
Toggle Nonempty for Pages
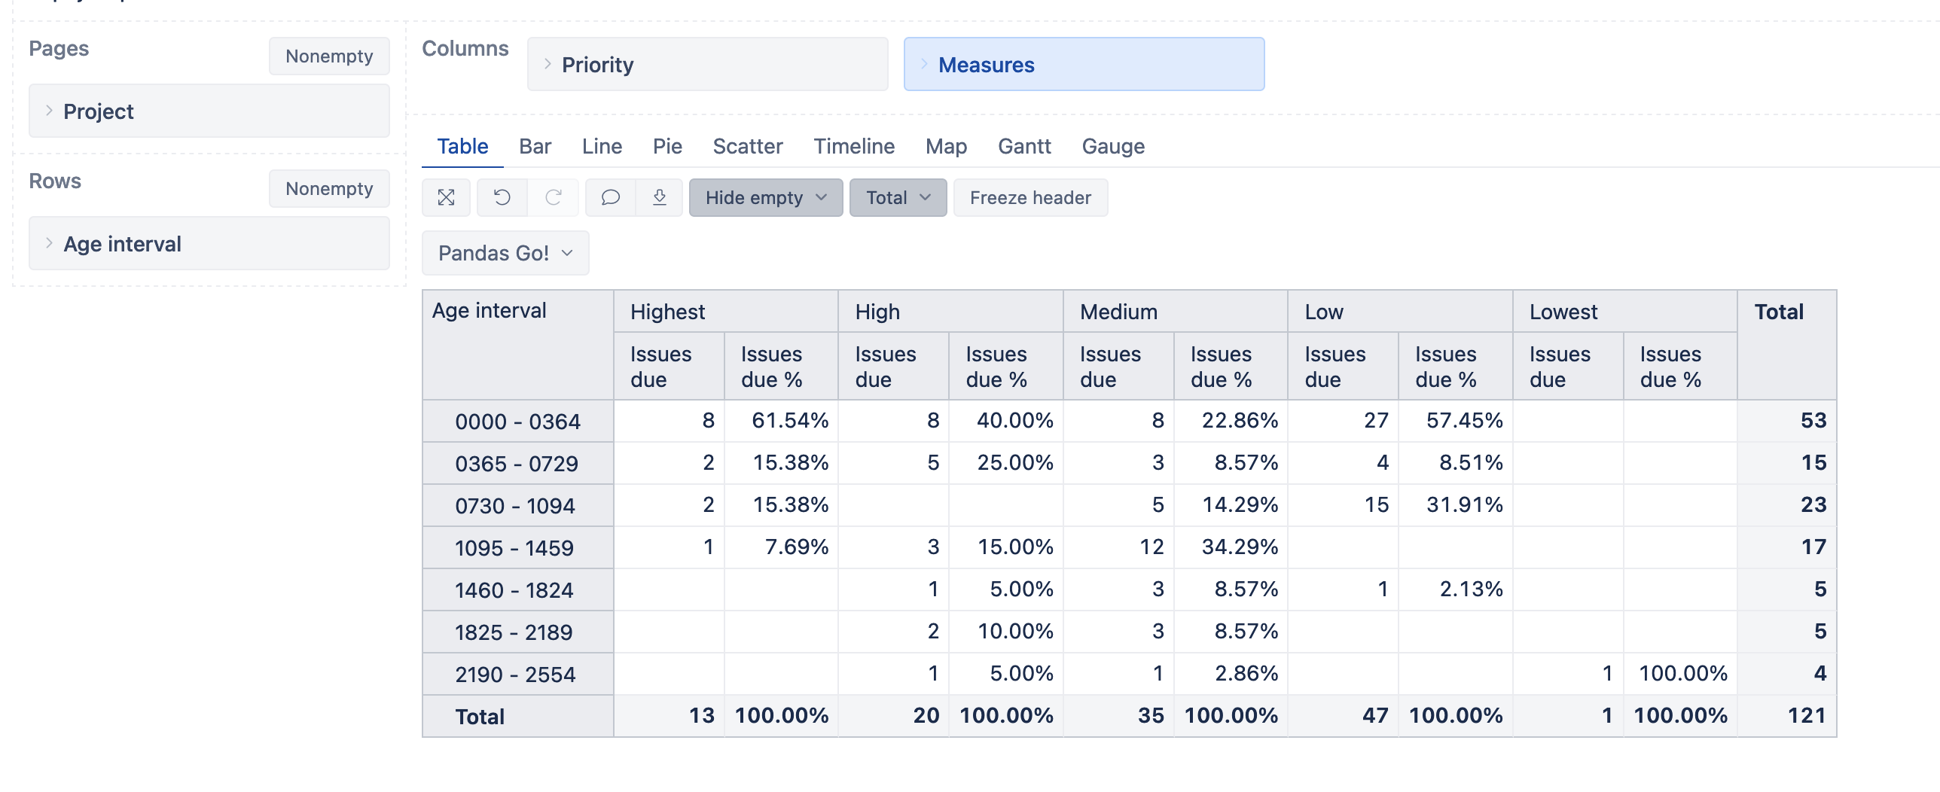[329, 56]
